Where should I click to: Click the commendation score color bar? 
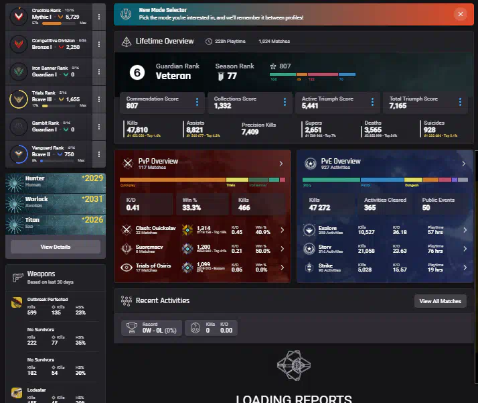pos(313,74)
